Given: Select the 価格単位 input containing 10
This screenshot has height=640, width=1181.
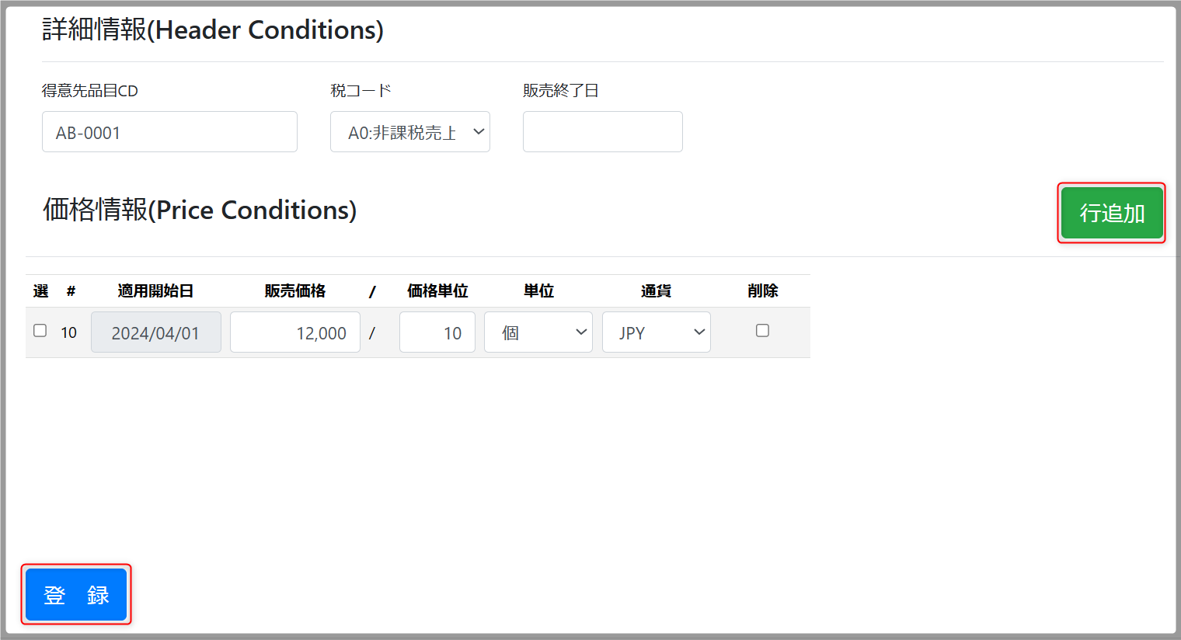Looking at the screenshot, I should [x=437, y=332].
